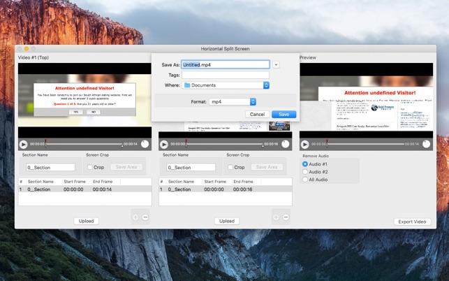
Task: Choose All Audio under Remove Audio
Action: [305, 180]
